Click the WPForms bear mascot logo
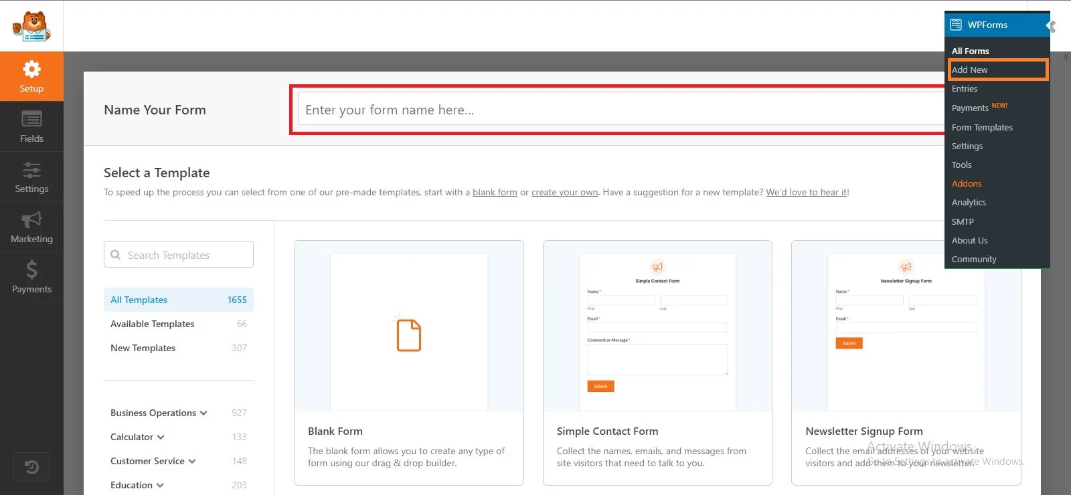The width and height of the screenshot is (1071, 495). click(x=31, y=26)
